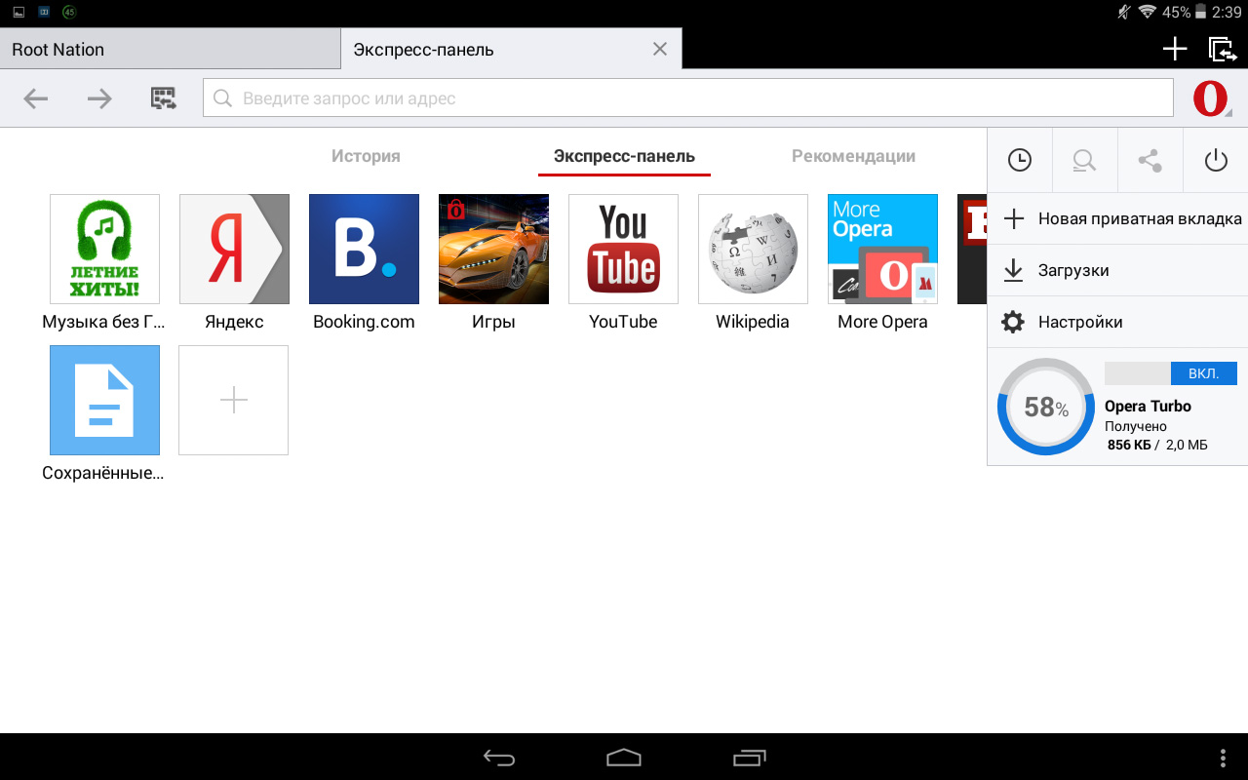1248x780 pixels.
Task: Open the red Opera menu button
Action: [1211, 98]
